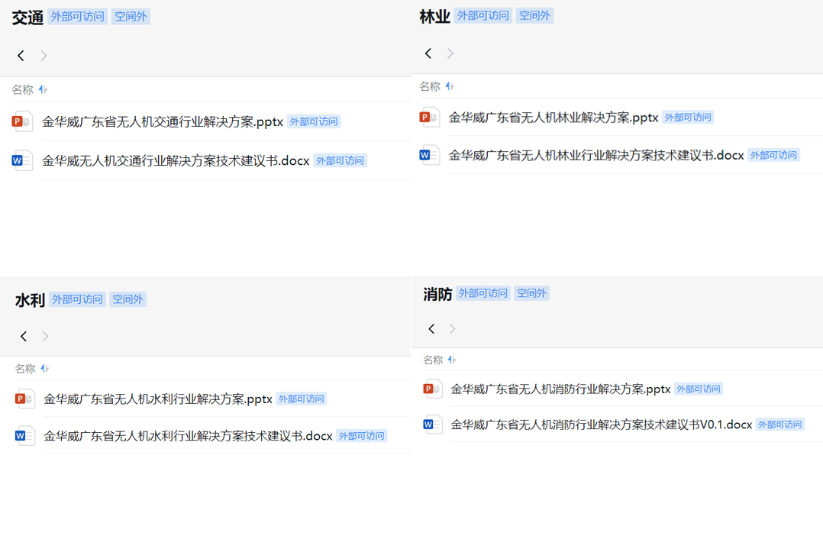This screenshot has height=552, width=823.
Task: Go back in the 交通 folder panel
Action: tap(21, 56)
